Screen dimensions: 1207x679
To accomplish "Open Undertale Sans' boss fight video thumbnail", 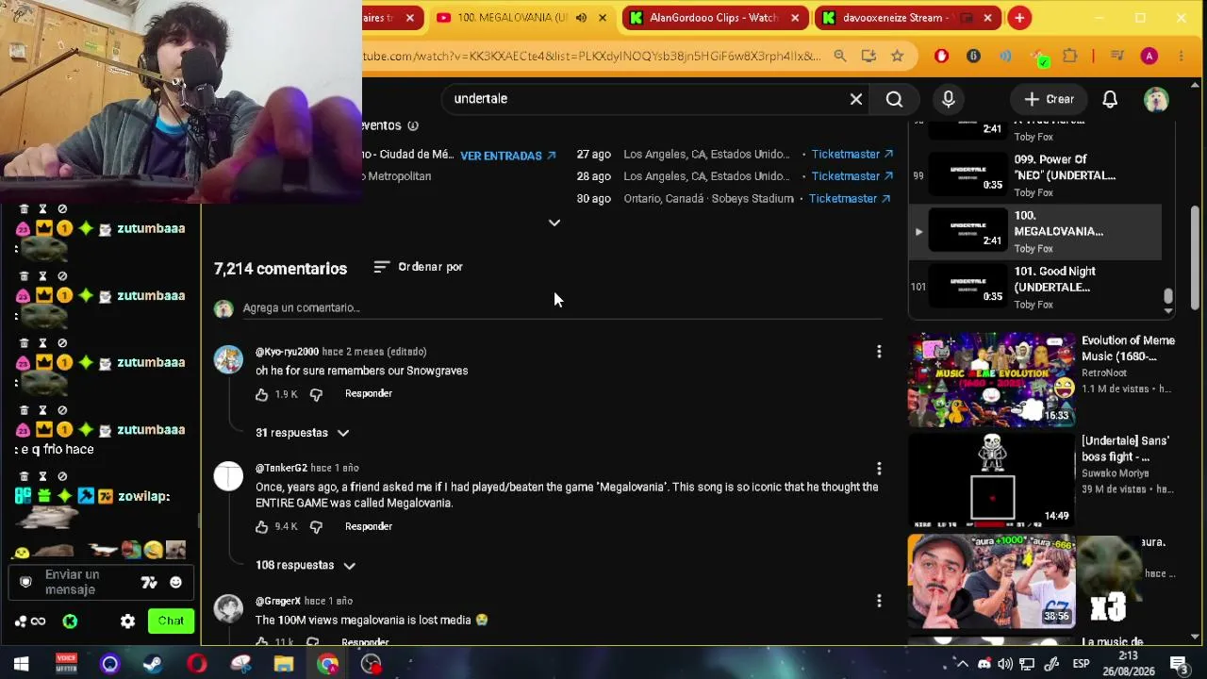I will [x=991, y=480].
